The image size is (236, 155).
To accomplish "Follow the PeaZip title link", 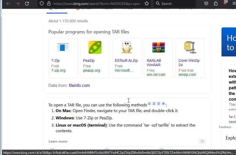I will coord(89,61).
